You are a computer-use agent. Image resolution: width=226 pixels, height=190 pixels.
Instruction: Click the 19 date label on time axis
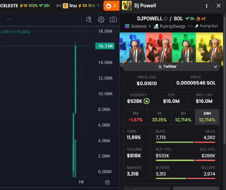81,182
